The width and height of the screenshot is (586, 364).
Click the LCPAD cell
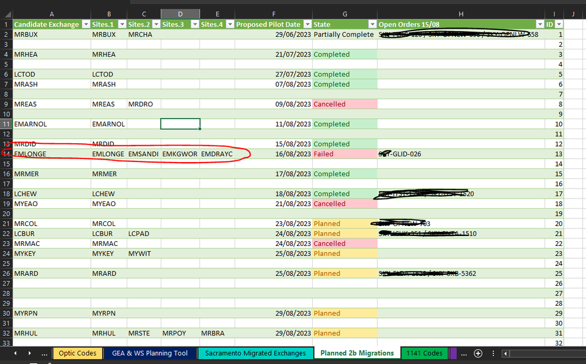144,234
